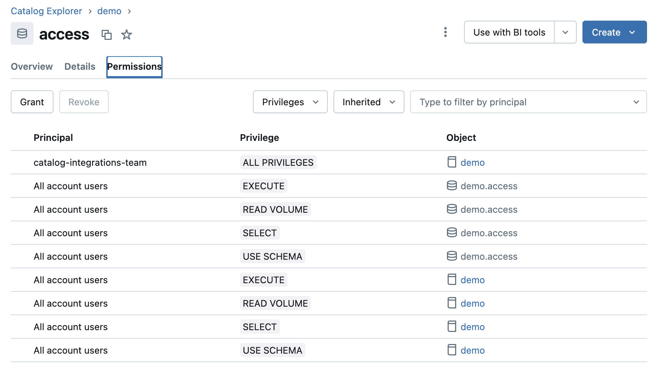Viewport: 652px width, 365px height.
Task: Open the kebab more-options menu
Action: coord(445,32)
